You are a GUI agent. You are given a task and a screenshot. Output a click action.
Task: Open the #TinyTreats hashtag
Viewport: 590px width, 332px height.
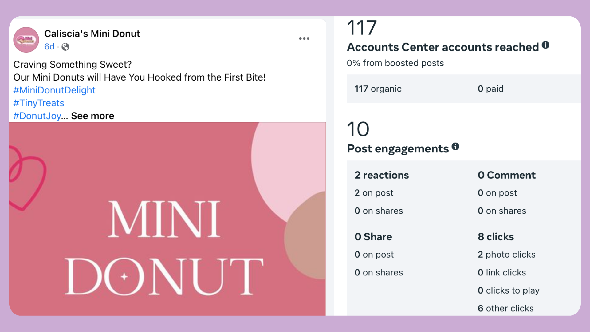point(39,103)
